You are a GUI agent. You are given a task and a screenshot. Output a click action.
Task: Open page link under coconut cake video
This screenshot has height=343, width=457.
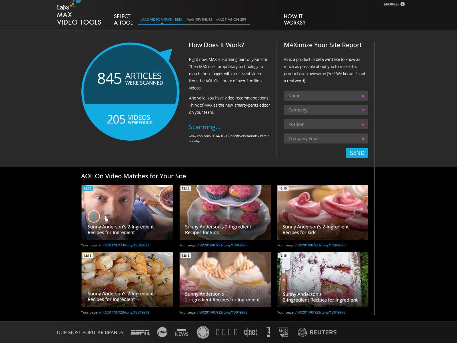point(320,312)
